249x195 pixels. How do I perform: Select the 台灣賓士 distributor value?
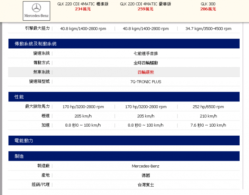coord(146,185)
